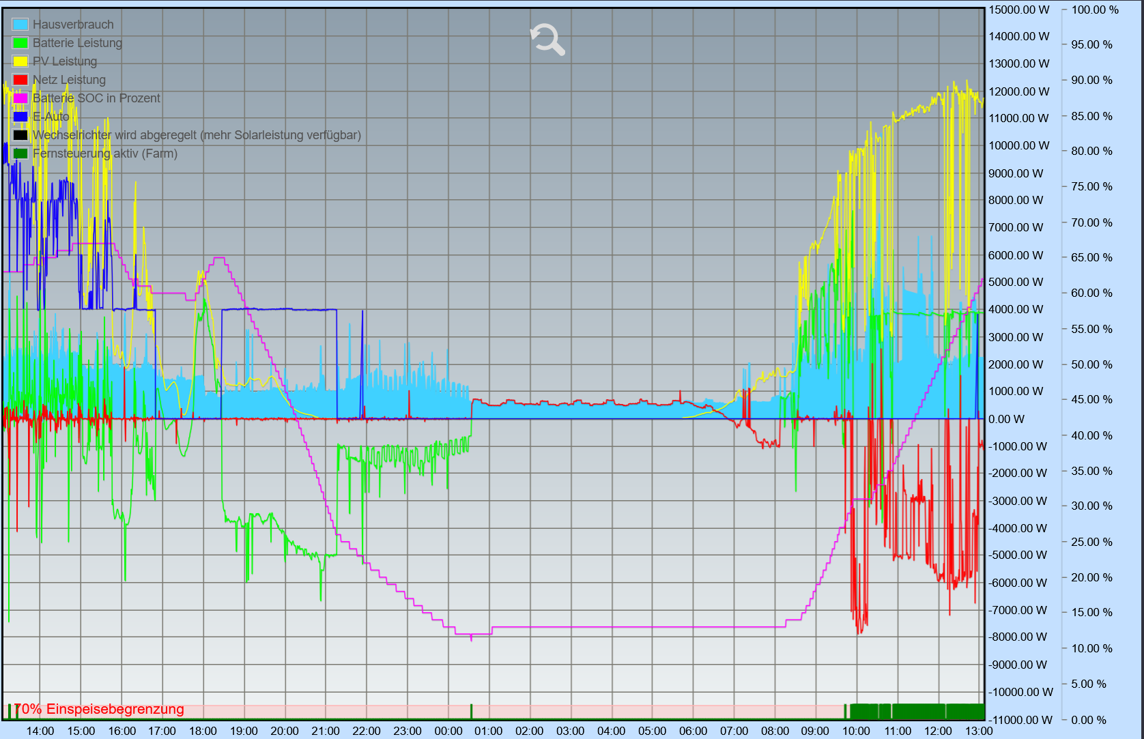Click the 70% Einspeisebegrenzung text
This screenshot has height=739, width=1144.
tap(100, 709)
